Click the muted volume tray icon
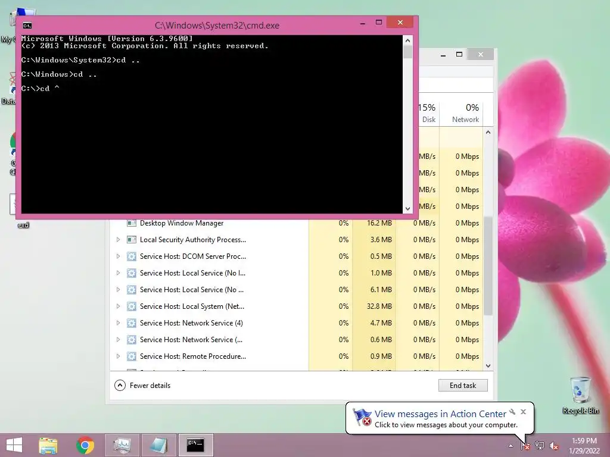Screen dimensions: 610x457 (554, 446)
